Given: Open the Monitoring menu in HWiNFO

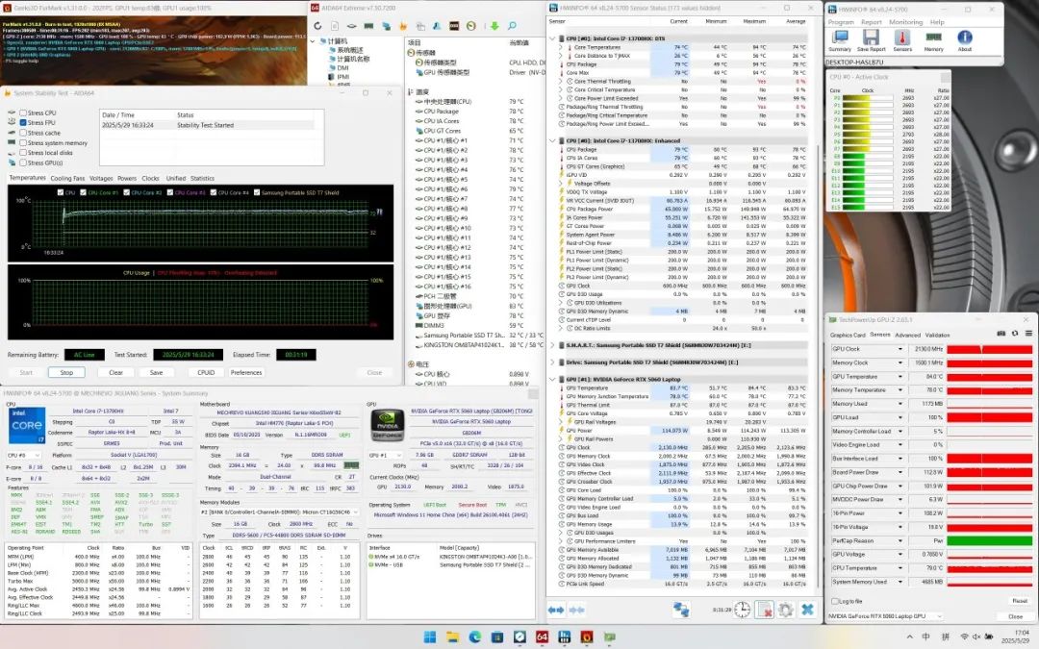Looking at the screenshot, I should point(906,22).
